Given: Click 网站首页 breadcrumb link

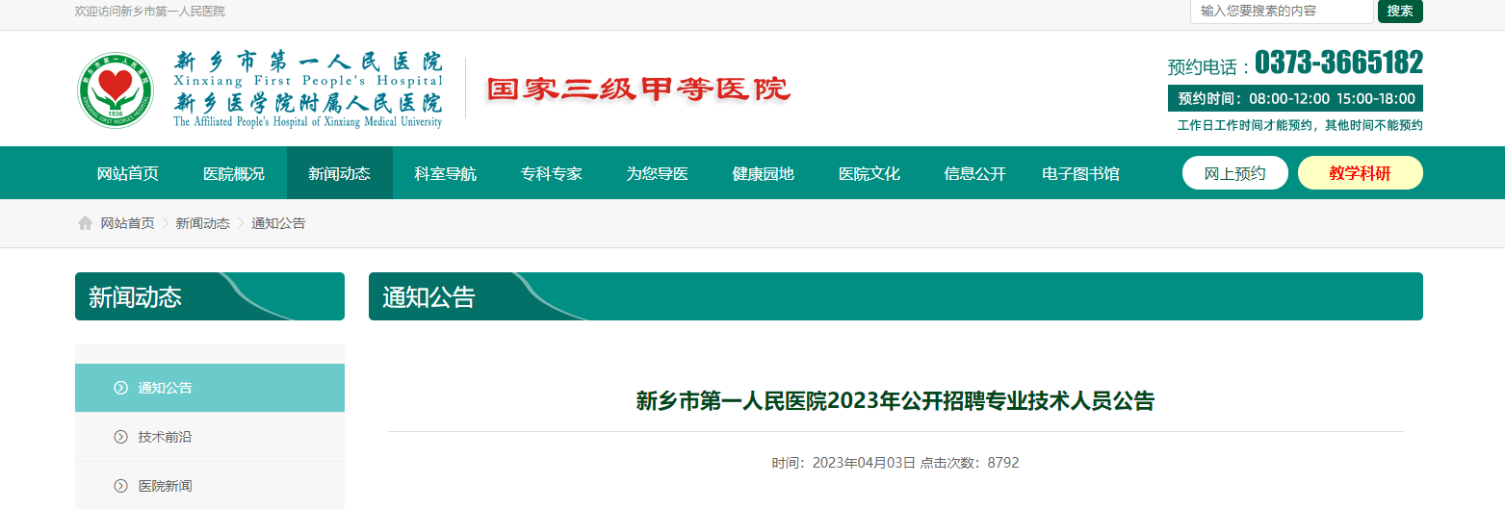Looking at the screenshot, I should (x=127, y=223).
